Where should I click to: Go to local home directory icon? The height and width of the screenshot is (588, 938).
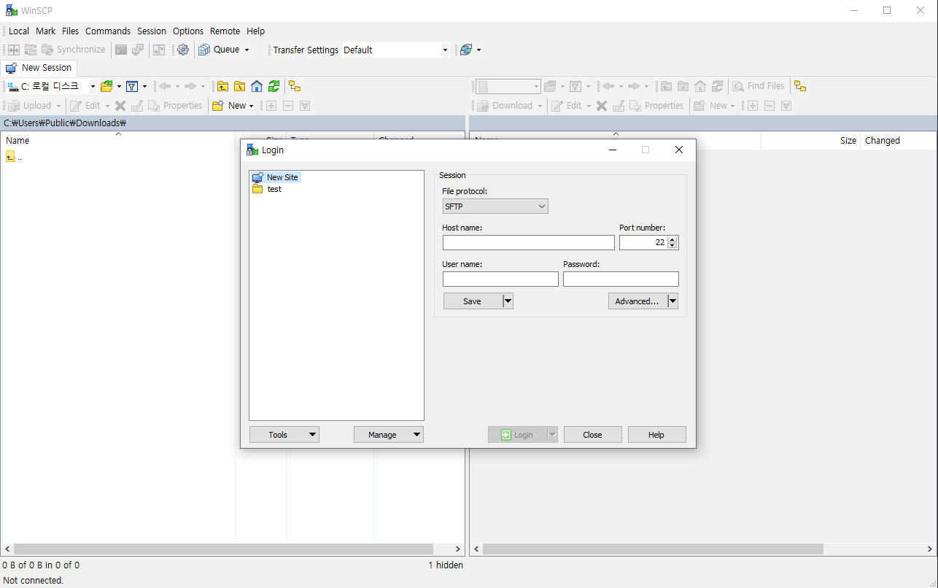257,86
